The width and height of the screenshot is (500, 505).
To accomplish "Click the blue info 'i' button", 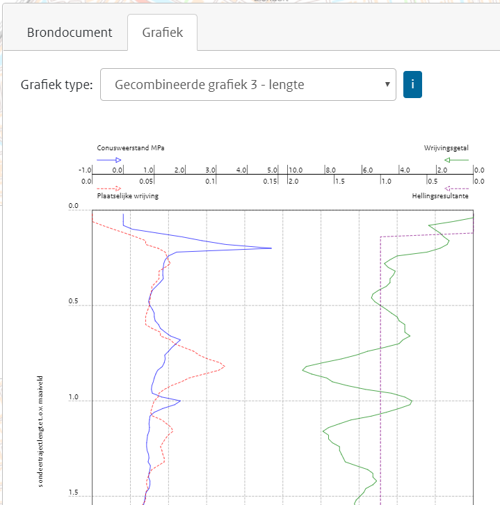I will pyautogui.click(x=412, y=85).
